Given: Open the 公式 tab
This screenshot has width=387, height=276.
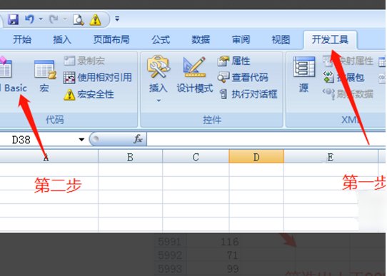Looking at the screenshot, I should 161,40.
